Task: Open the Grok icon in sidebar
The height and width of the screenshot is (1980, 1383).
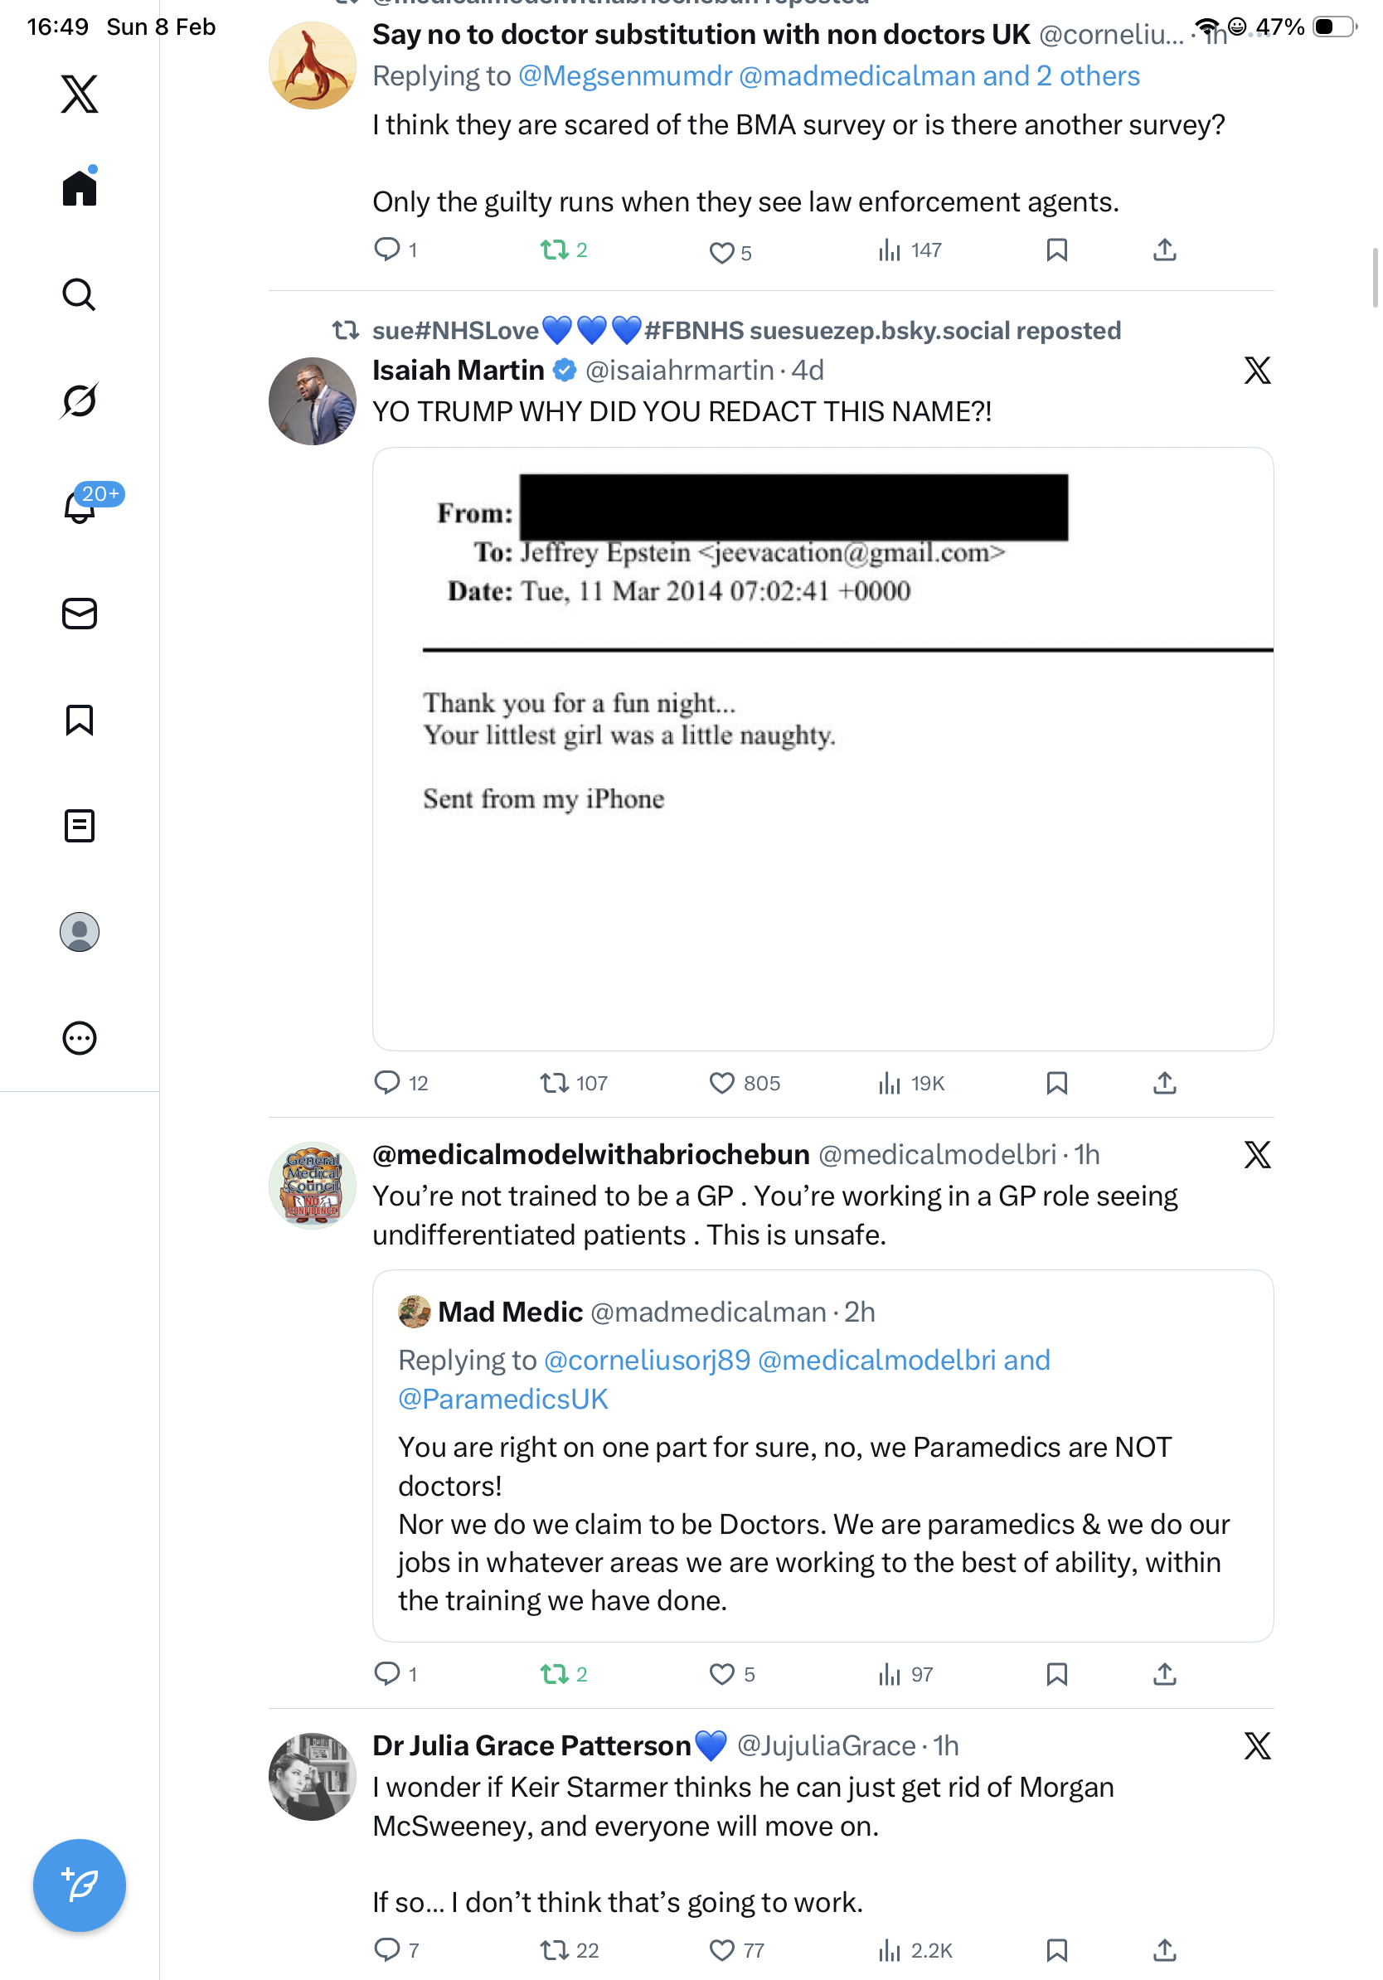Action: pyautogui.click(x=79, y=401)
